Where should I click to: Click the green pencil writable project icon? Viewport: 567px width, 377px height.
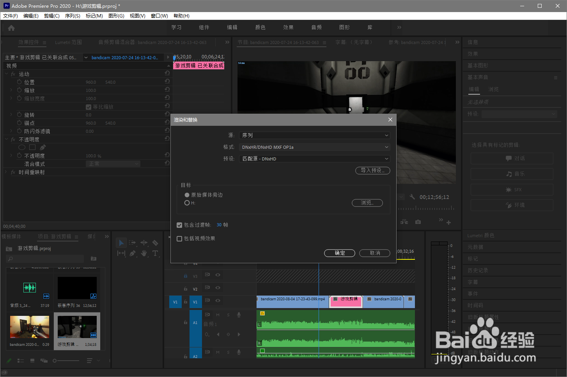[9, 361]
